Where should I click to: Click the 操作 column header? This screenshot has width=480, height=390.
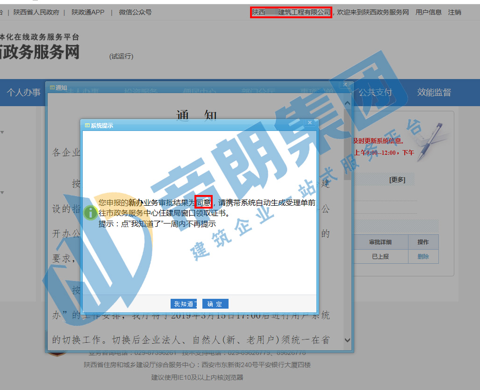(423, 242)
